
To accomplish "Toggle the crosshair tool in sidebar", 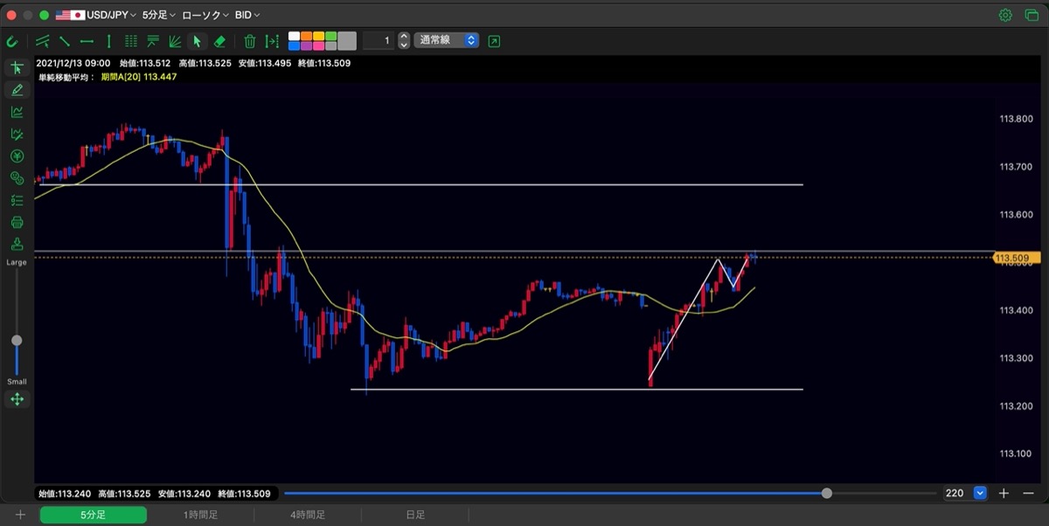I will 17,68.
